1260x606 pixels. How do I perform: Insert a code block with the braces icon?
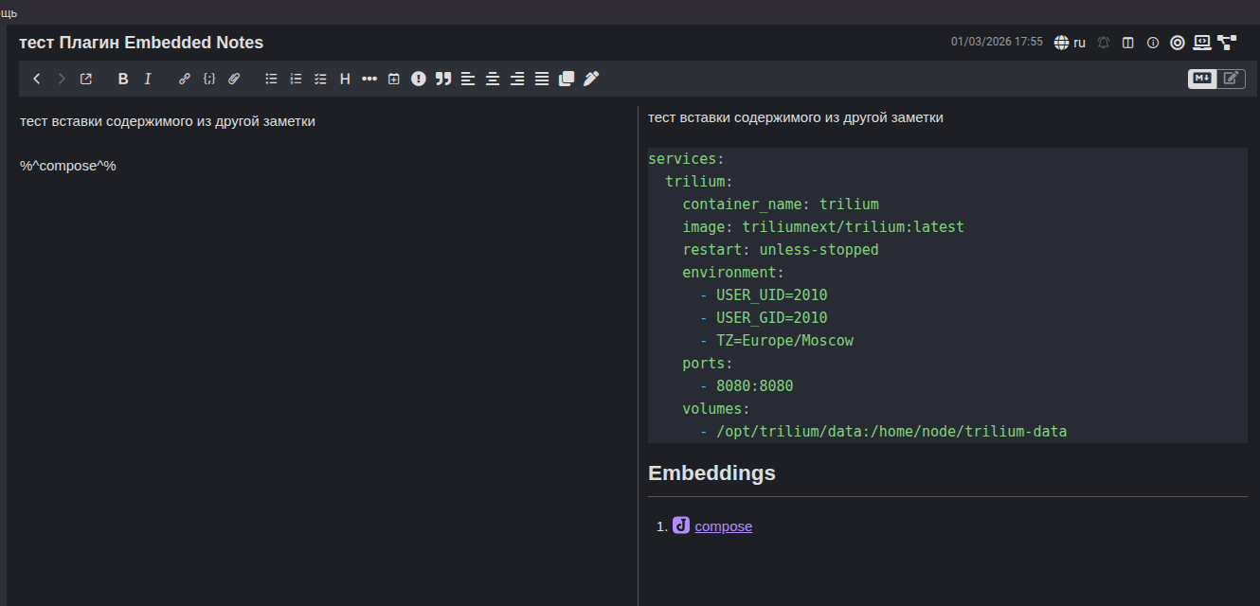[209, 80]
